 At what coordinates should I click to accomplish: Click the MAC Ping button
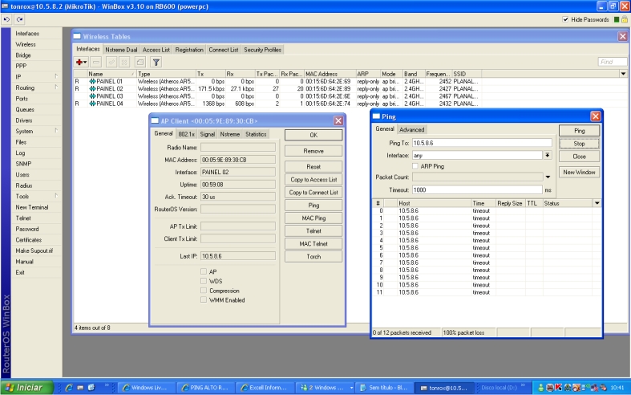tap(313, 218)
